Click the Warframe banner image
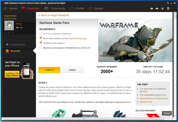 click(x=135, y=40)
